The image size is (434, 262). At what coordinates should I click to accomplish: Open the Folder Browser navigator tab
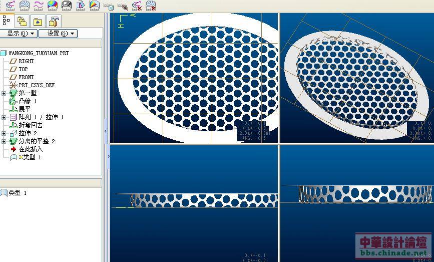click(x=22, y=21)
